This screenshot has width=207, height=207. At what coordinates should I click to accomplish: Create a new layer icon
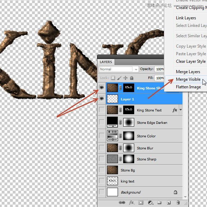click(169, 203)
